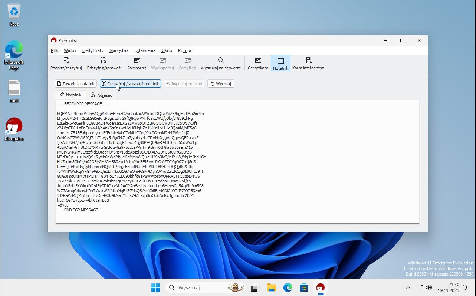Open File Explorer from the taskbar
The height and width of the screenshot is (296, 476).
[x=271, y=287]
